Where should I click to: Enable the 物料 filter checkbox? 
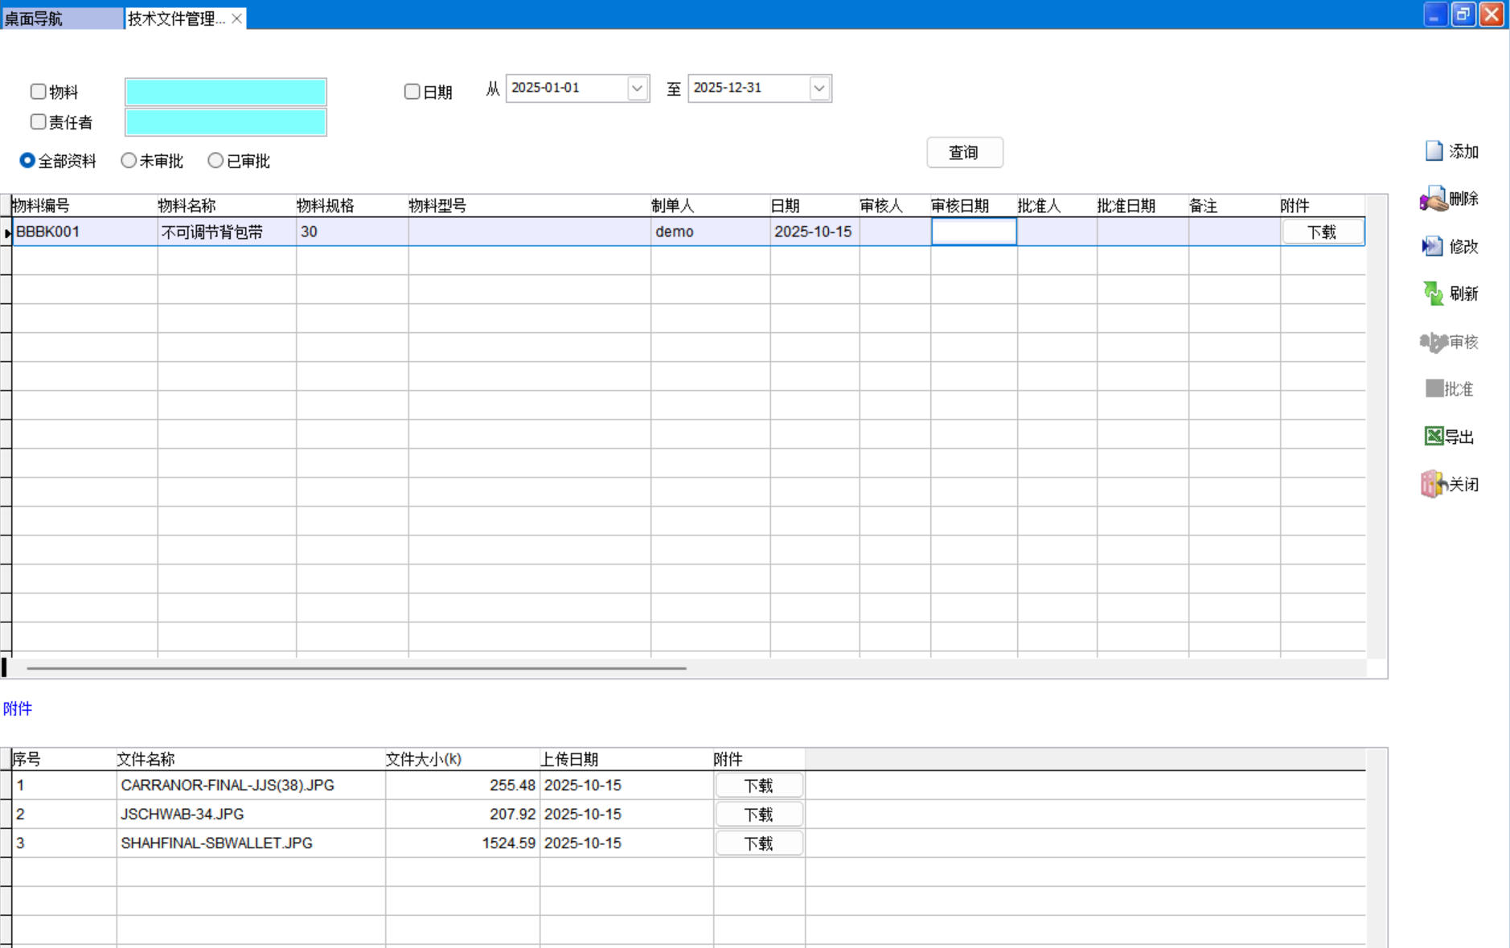(38, 92)
